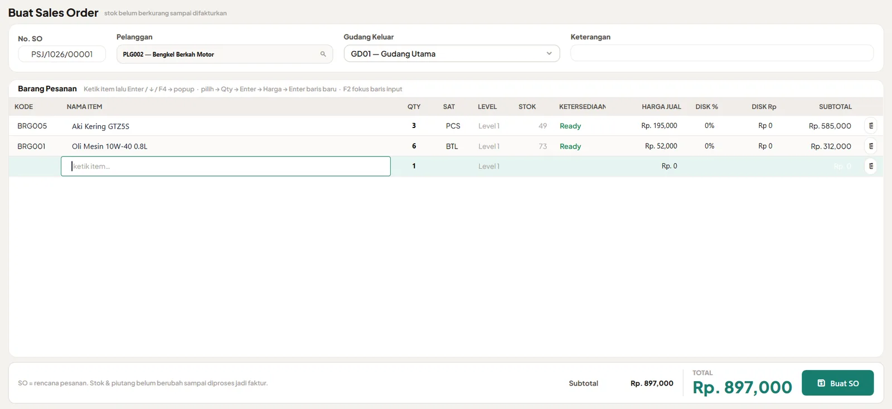Click the HARGA JUAL column header
892x409 pixels.
[x=661, y=107]
